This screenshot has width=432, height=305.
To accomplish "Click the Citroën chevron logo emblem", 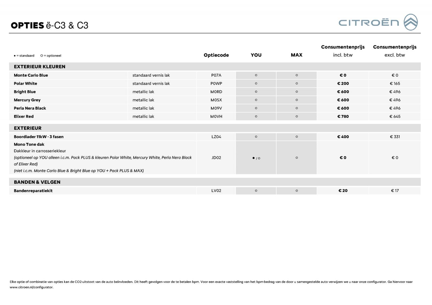I will (411, 22).
